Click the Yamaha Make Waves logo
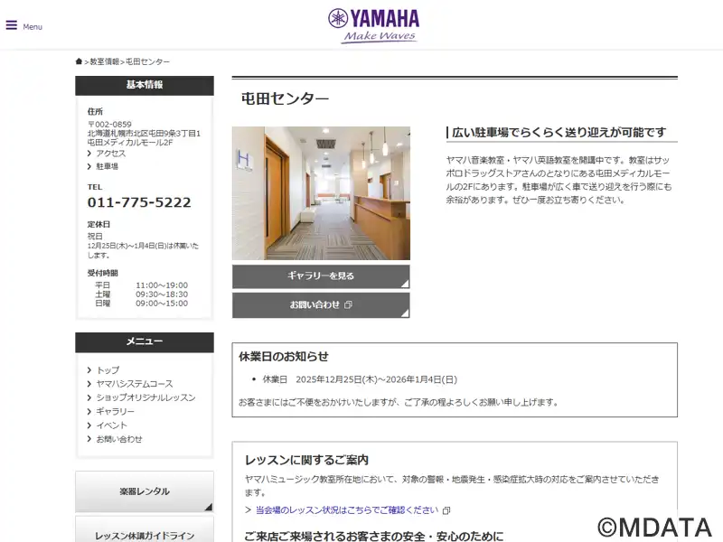Screen dimensions: 723x542 373,26
